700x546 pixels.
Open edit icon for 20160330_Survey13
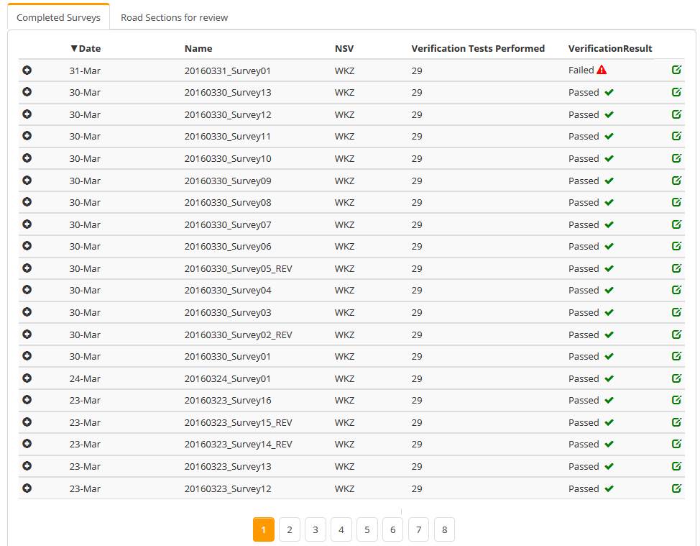(x=676, y=92)
